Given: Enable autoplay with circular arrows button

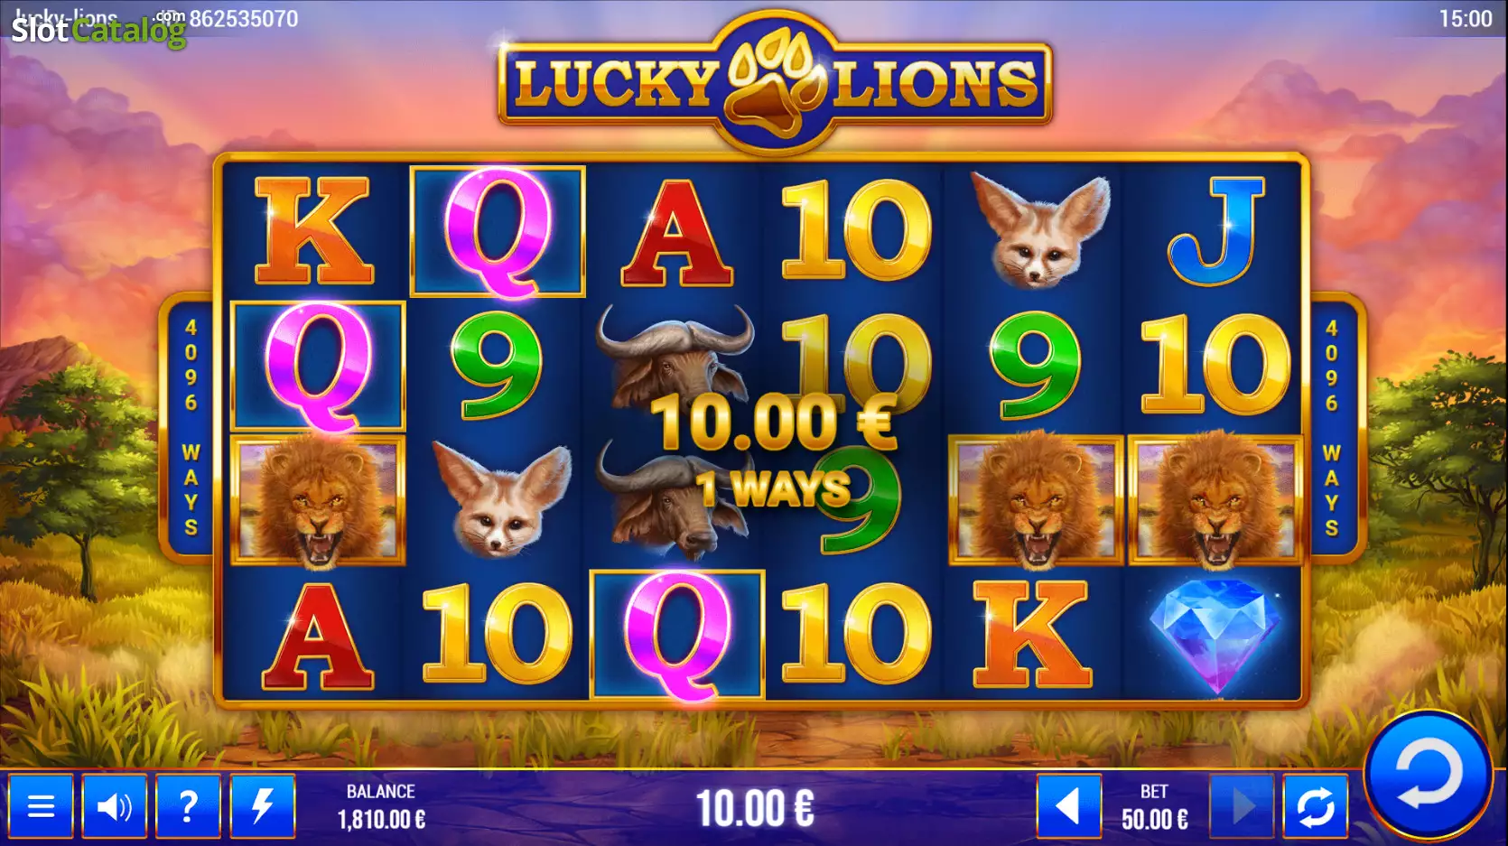Looking at the screenshot, I should coord(1316,805).
